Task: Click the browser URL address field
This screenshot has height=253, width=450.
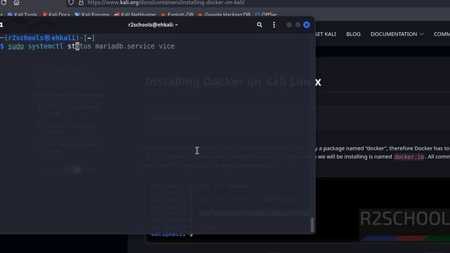Action: tap(258, 3)
